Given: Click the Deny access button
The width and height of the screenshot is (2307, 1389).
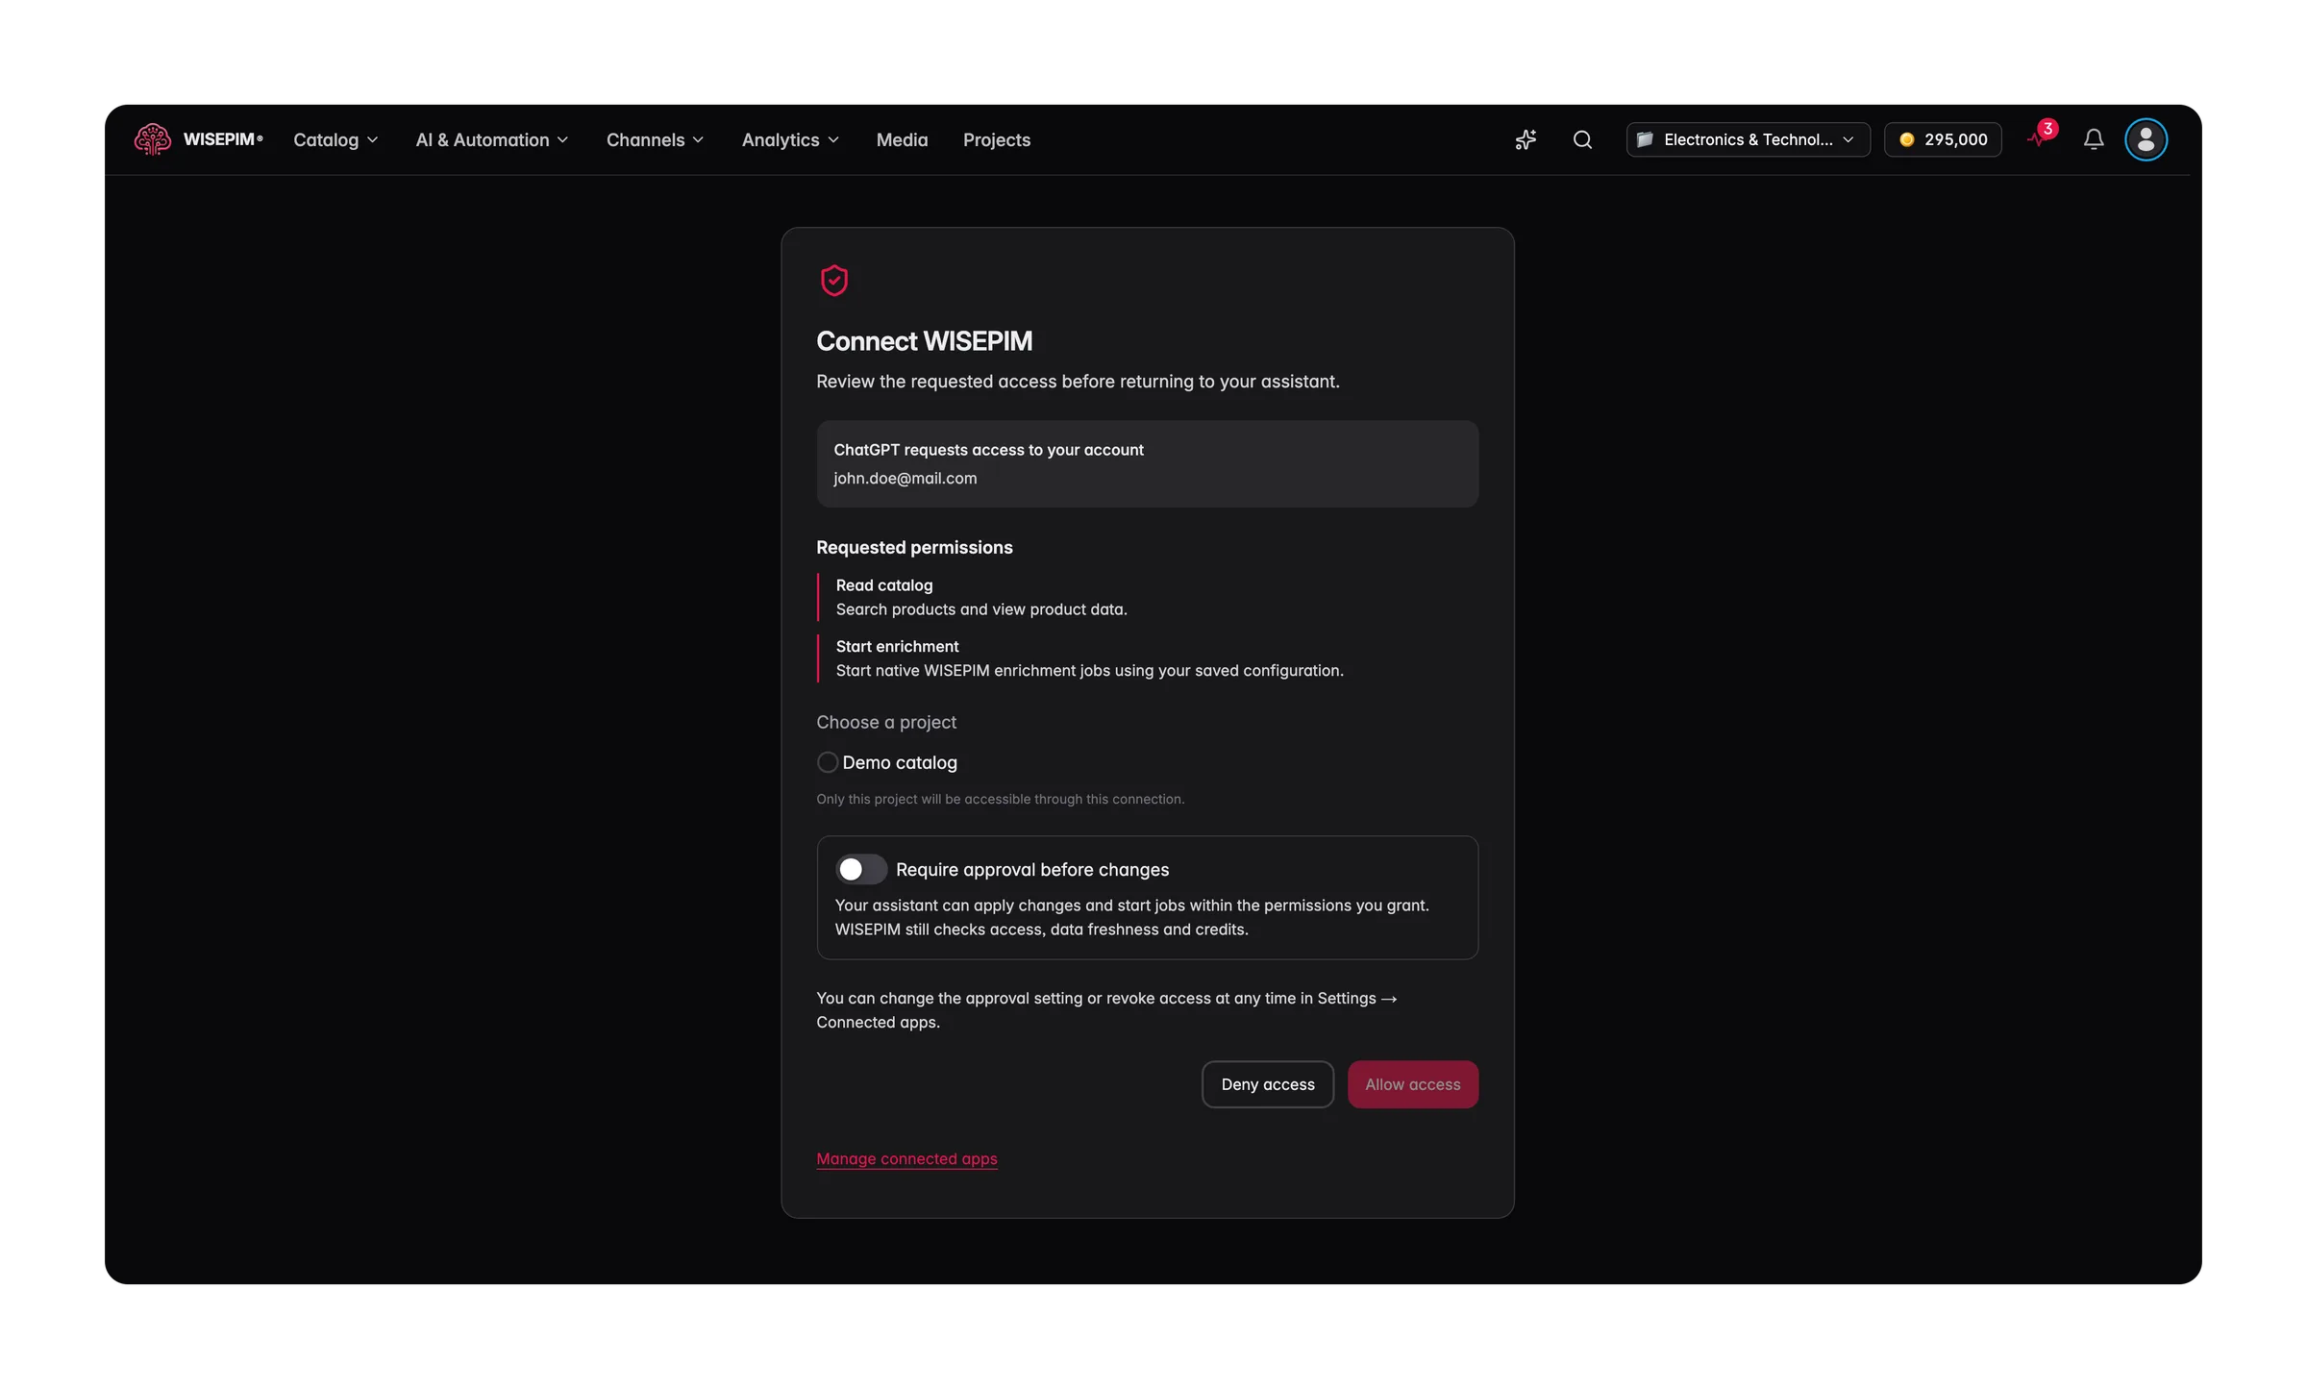Looking at the screenshot, I should [1267, 1084].
